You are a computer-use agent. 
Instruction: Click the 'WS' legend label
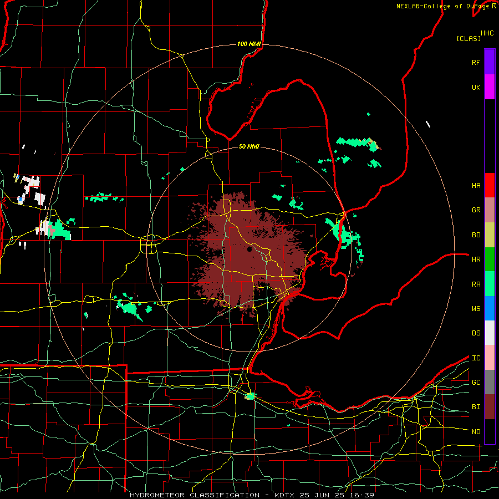point(476,309)
